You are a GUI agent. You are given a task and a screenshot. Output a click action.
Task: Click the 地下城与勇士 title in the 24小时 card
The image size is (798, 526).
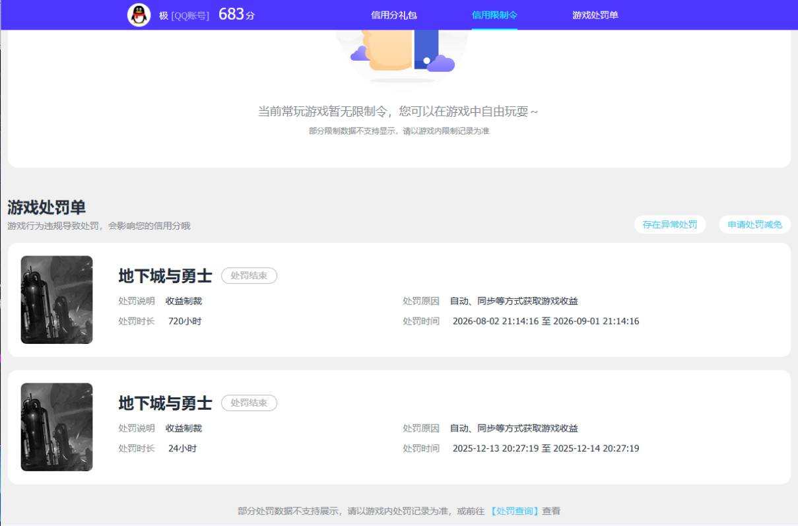(x=165, y=403)
